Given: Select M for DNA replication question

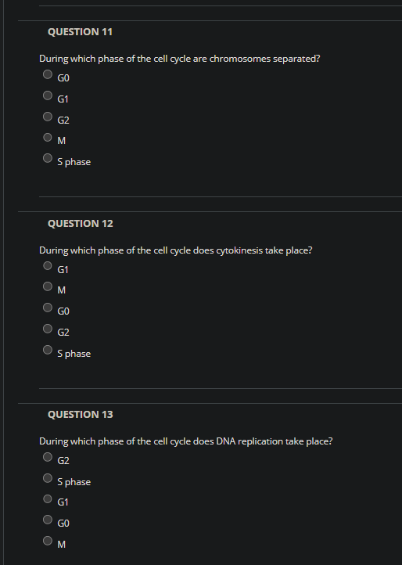Looking at the screenshot, I should tap(48, 541).
